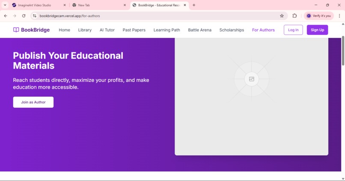
Task: Open the tab search dropdown arrow
Action: (5, 5)
